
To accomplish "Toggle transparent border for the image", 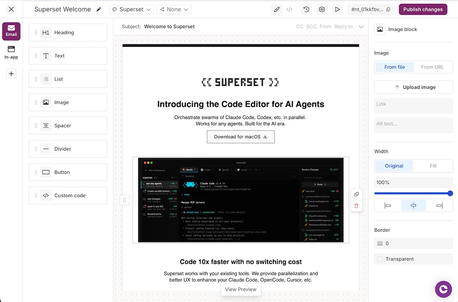I will 380,259.
